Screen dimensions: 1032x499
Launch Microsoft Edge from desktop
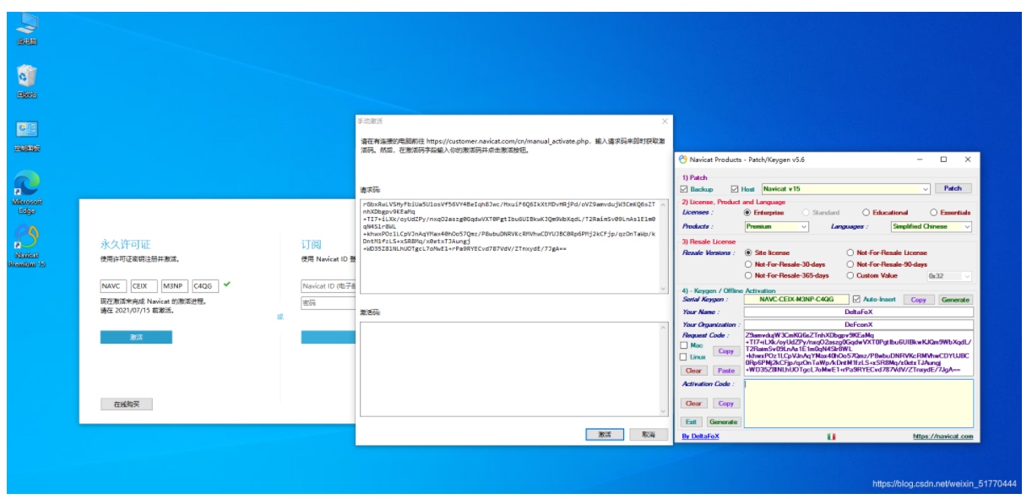pyautogui.click(x=26, y=193)
